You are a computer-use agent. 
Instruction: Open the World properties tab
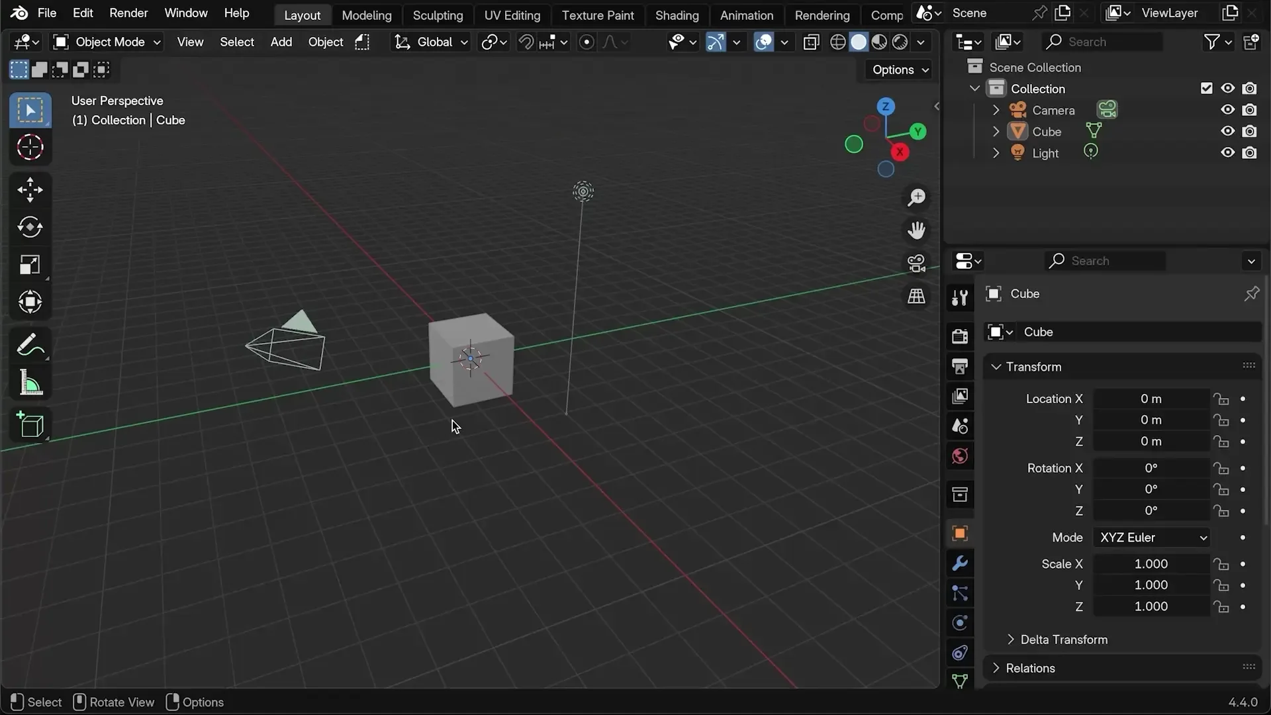point(960,456)
